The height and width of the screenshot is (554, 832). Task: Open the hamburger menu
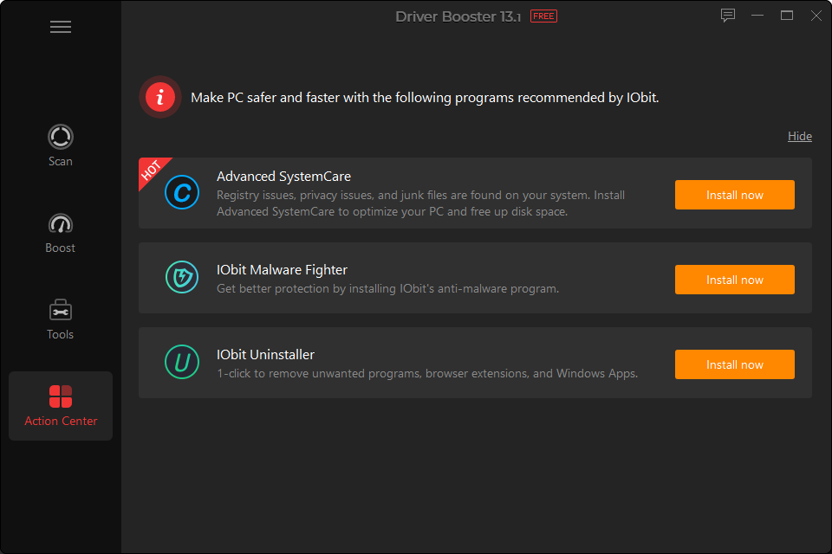(61, 27)
